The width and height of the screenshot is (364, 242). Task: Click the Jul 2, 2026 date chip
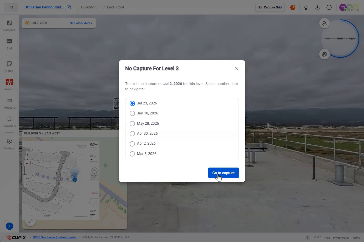click(39, 23)
